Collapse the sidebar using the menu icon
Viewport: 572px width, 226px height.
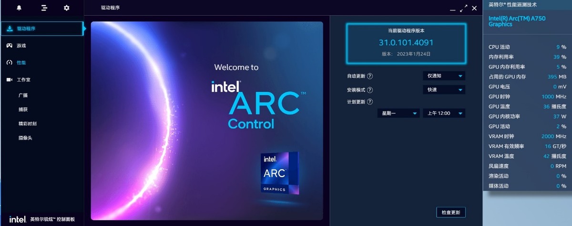pos(44,8)
